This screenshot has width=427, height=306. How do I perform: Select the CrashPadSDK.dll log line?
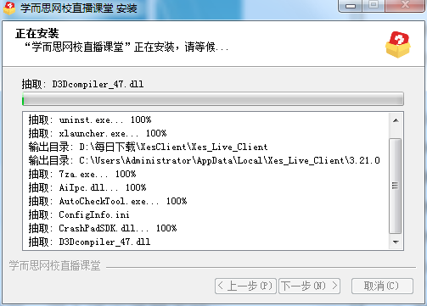tap(103, 228)
